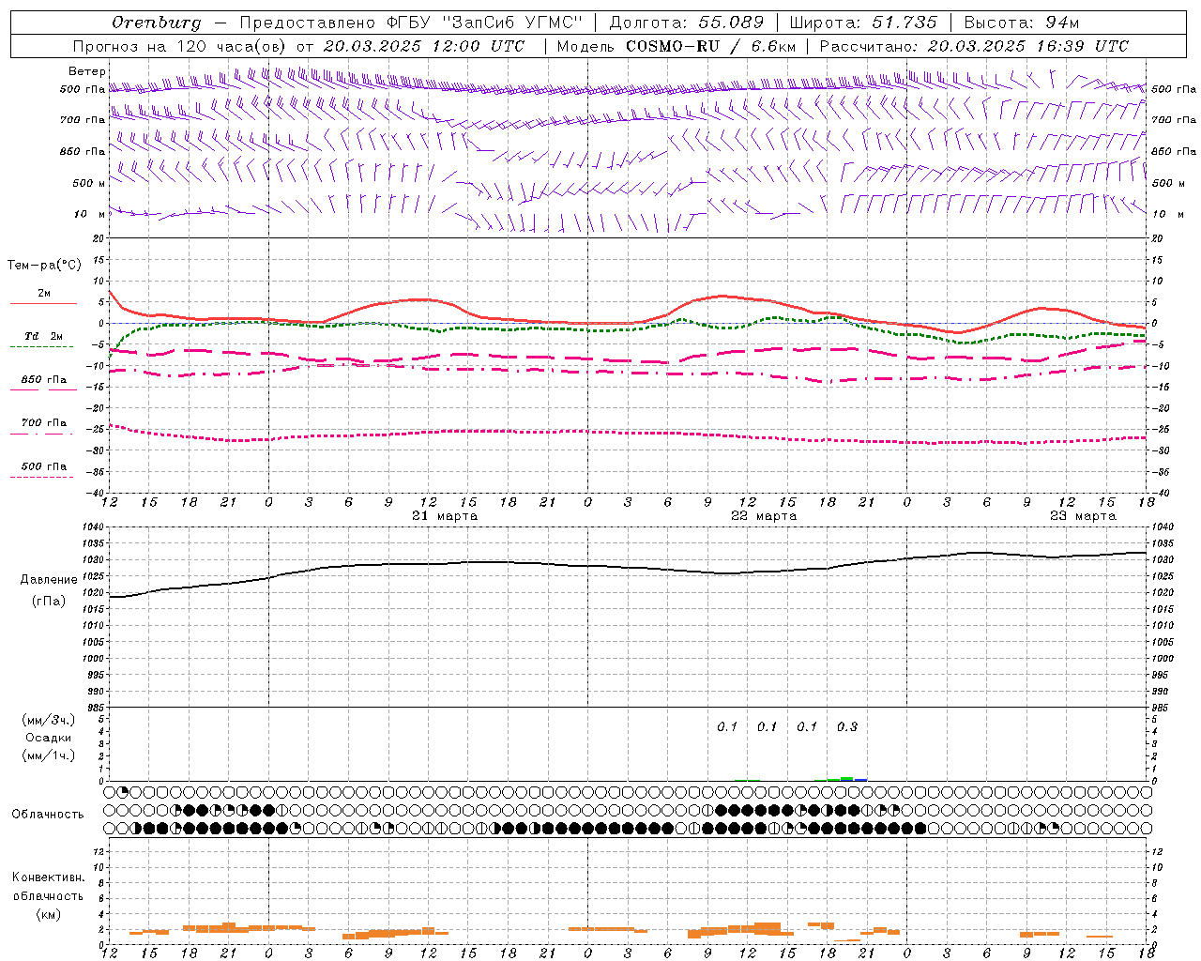Click the (мм/3ч.) precipitation unit label
The height and width of the screenshot is (961, 1201).
click(x=49, y=720)
